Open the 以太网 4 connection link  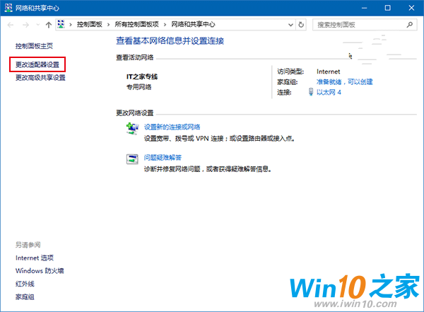pyautogui.click(x=329, y=93)
